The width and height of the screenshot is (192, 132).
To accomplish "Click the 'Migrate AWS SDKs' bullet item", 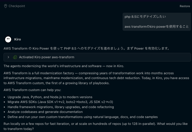I will point(60,102).
